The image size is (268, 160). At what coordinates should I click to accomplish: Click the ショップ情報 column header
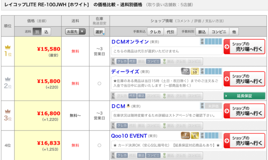click(x=187, y=21)
